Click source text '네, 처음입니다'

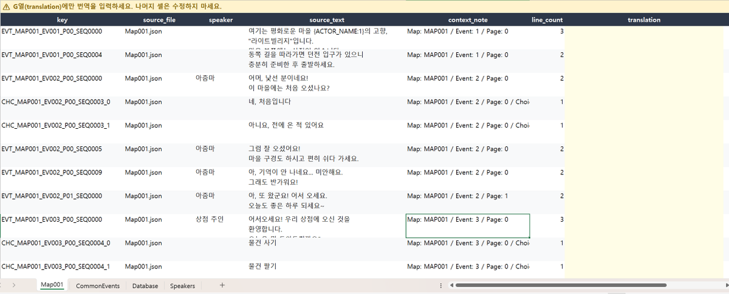click(270, 102)
